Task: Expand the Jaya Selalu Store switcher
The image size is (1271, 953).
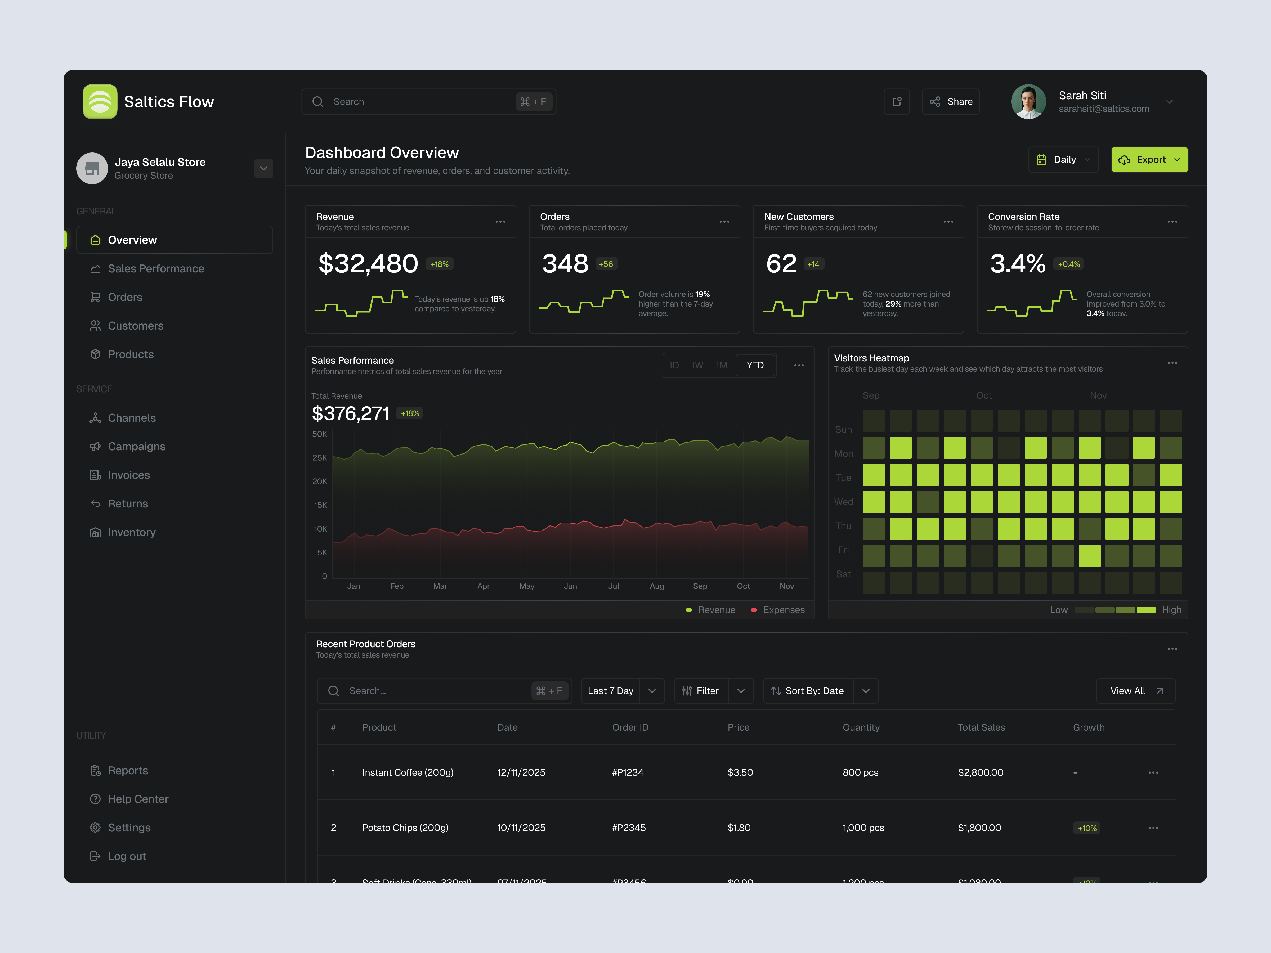Action: click(x=264, y=168)
